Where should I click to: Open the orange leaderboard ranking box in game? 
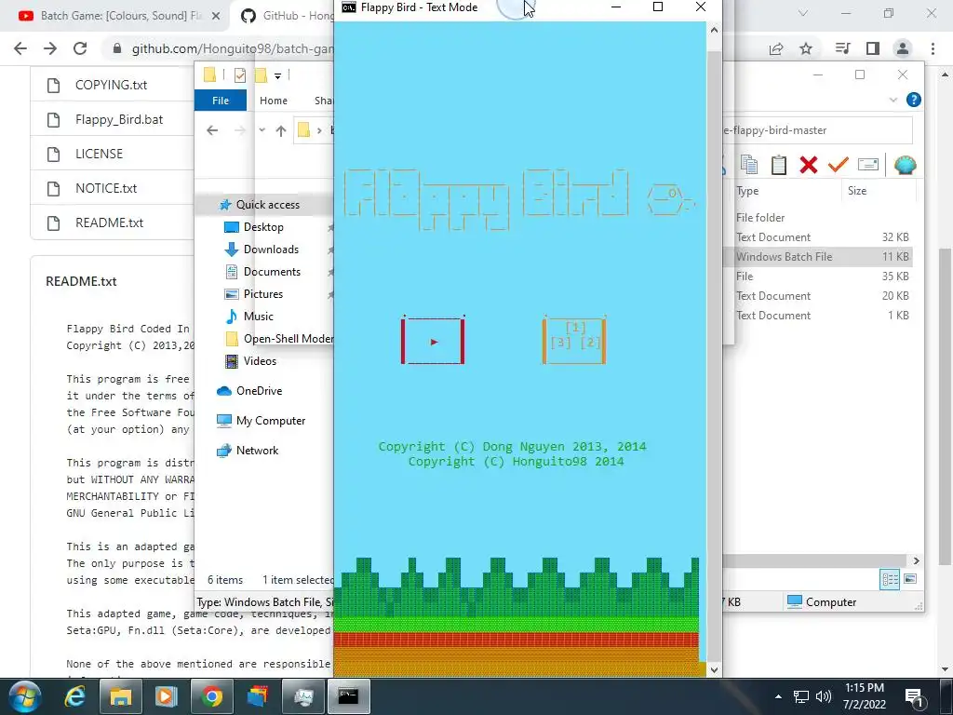[573, 341]
